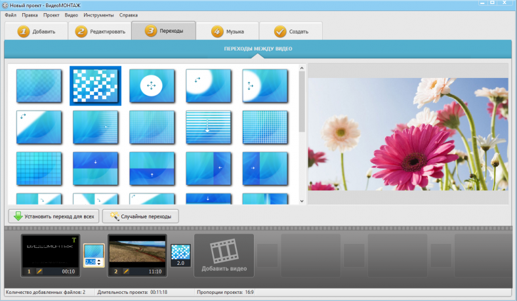Switch to the Добавить step tab

(36, 31)
